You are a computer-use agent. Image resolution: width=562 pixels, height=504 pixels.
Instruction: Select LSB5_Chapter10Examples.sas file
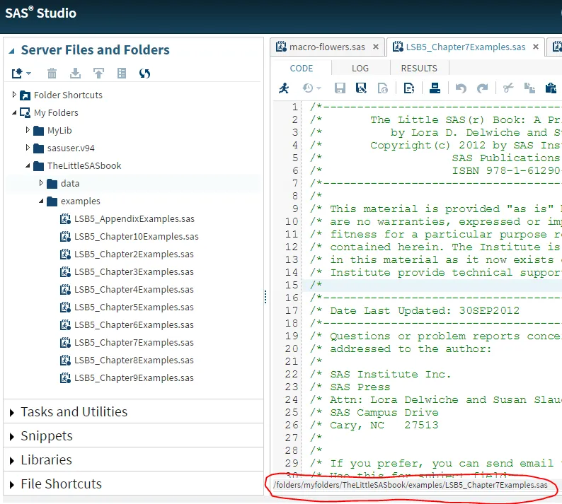click(136, 236)
